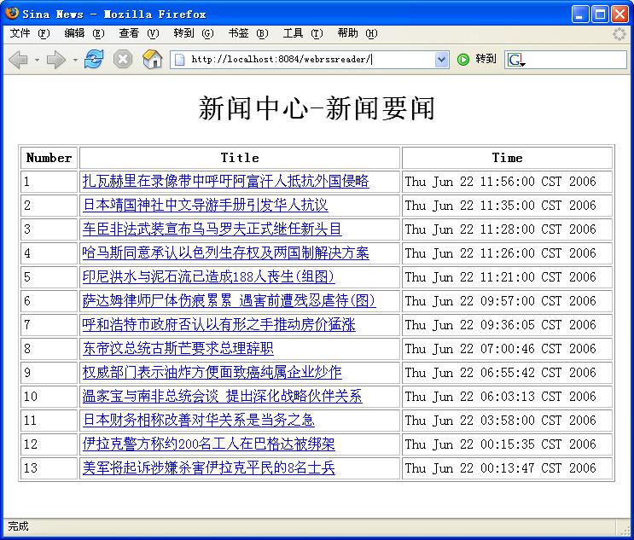Close the Firefox window

click(x=619, y=15)
